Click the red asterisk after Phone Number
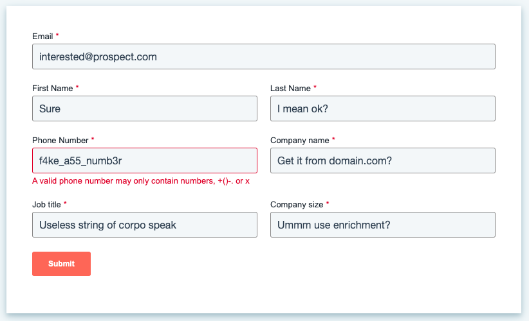This screenshot has width=529, height=321. tap(93, 139)
